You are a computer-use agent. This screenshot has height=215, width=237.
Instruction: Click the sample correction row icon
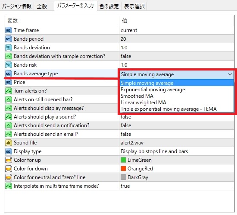[x=9, y=56]
